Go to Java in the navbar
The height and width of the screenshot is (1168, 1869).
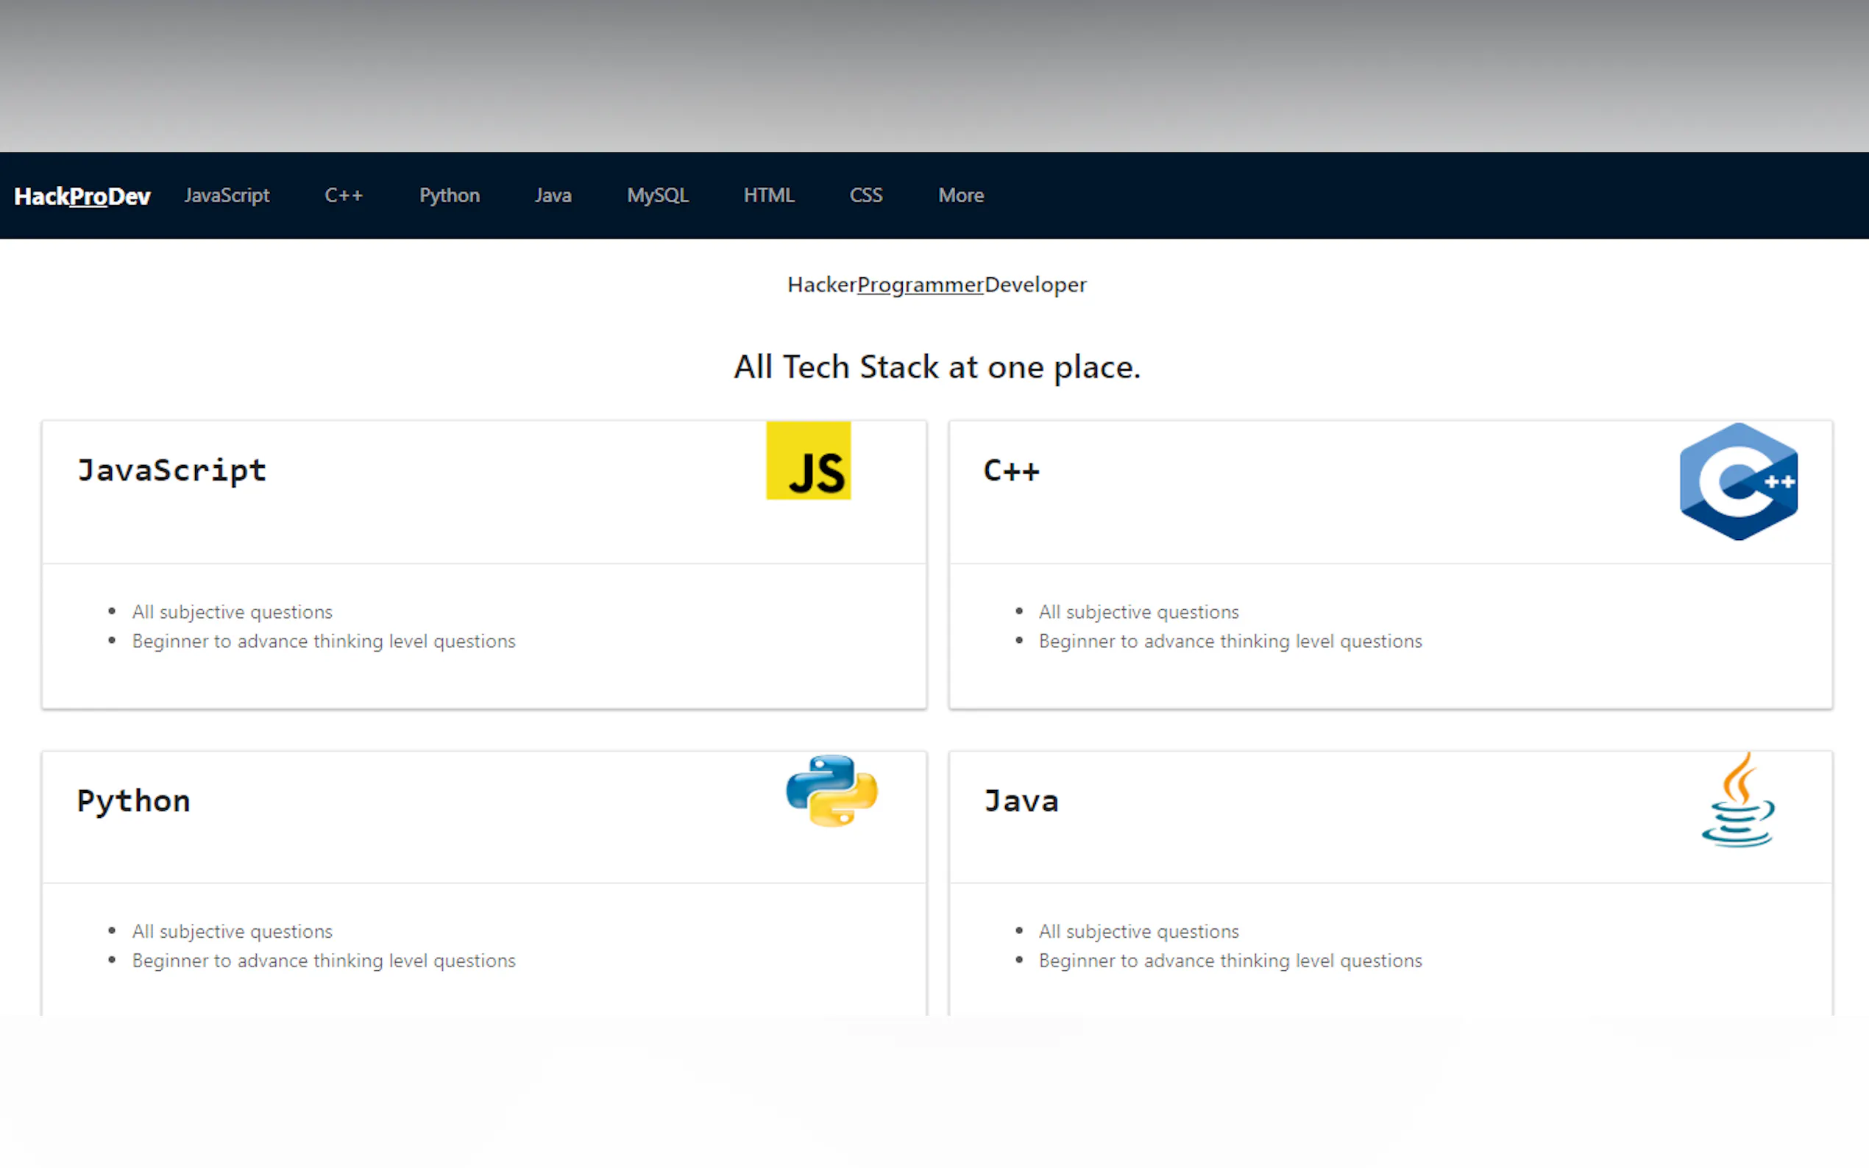553,196
